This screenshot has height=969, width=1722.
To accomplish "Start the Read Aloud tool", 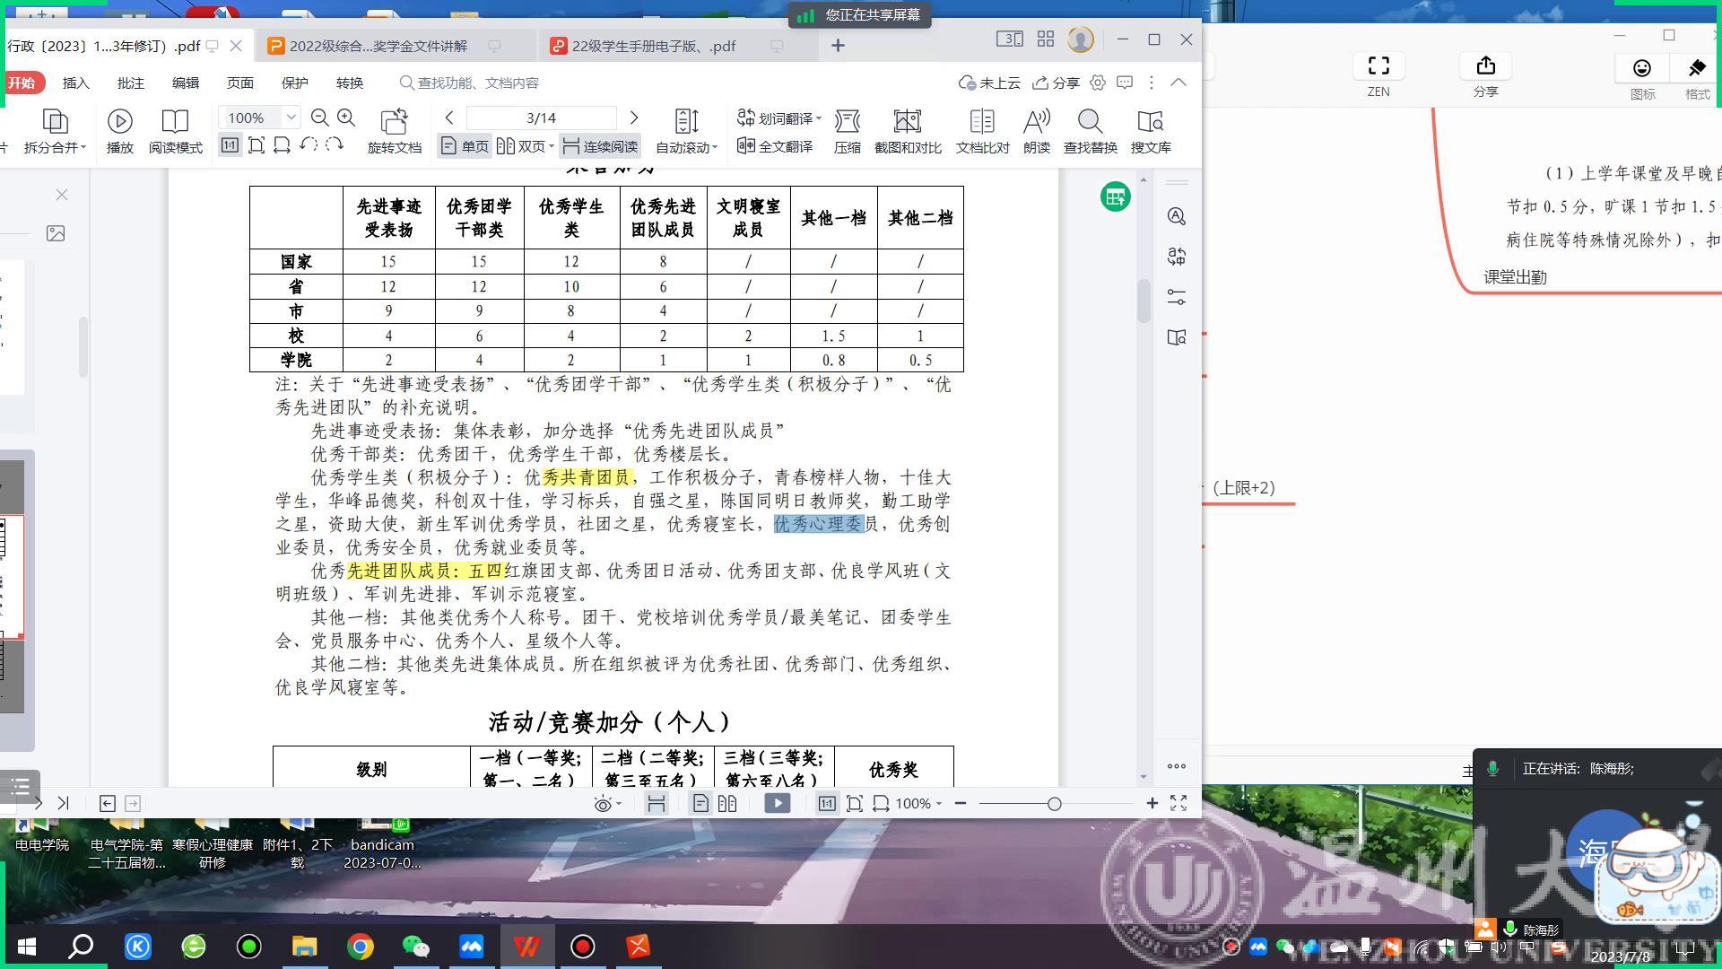I will [1036, 121].
